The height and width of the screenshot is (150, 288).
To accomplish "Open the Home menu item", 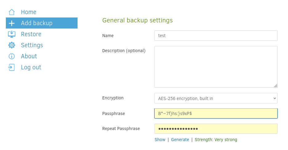I will point(29,12).
